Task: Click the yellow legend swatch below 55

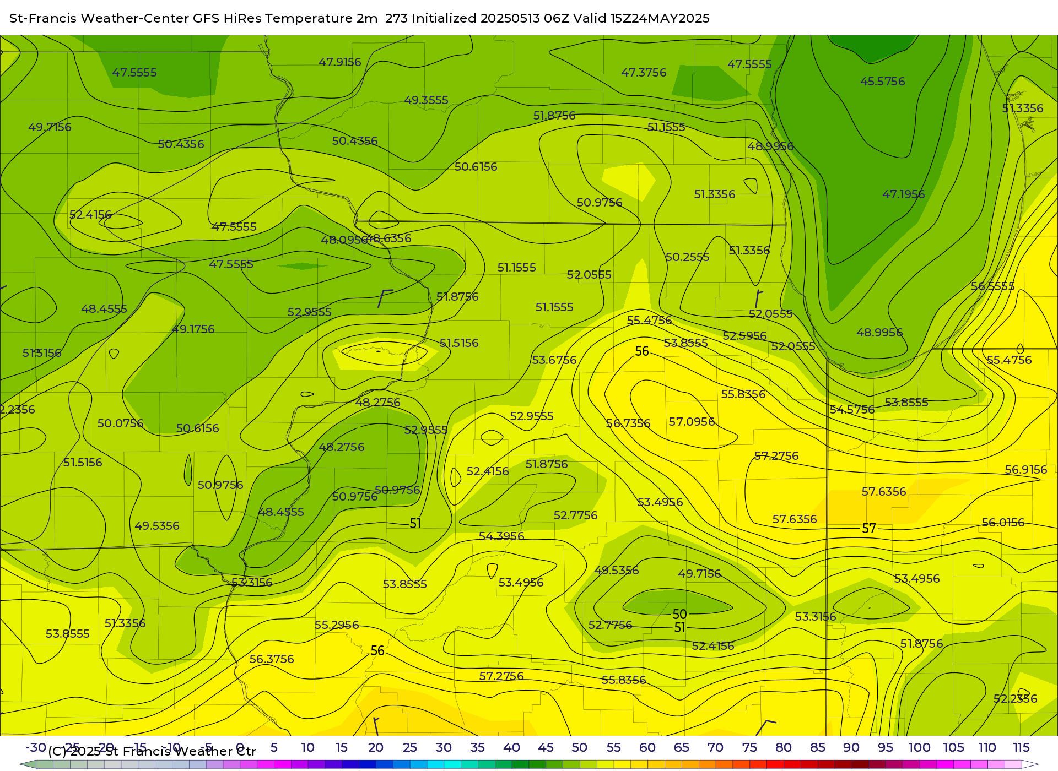Action: tap(622, 764)
